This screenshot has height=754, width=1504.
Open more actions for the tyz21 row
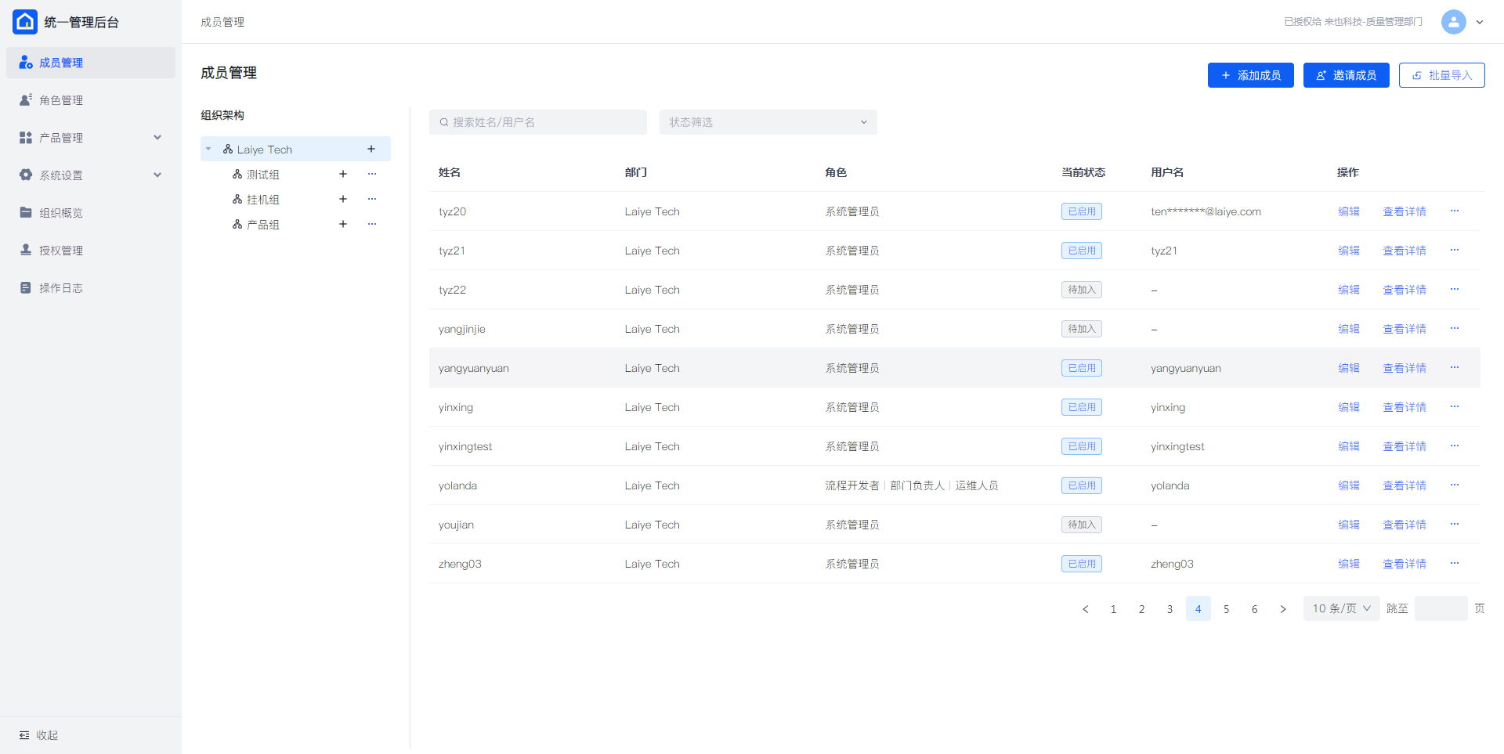click(1455, 250)
